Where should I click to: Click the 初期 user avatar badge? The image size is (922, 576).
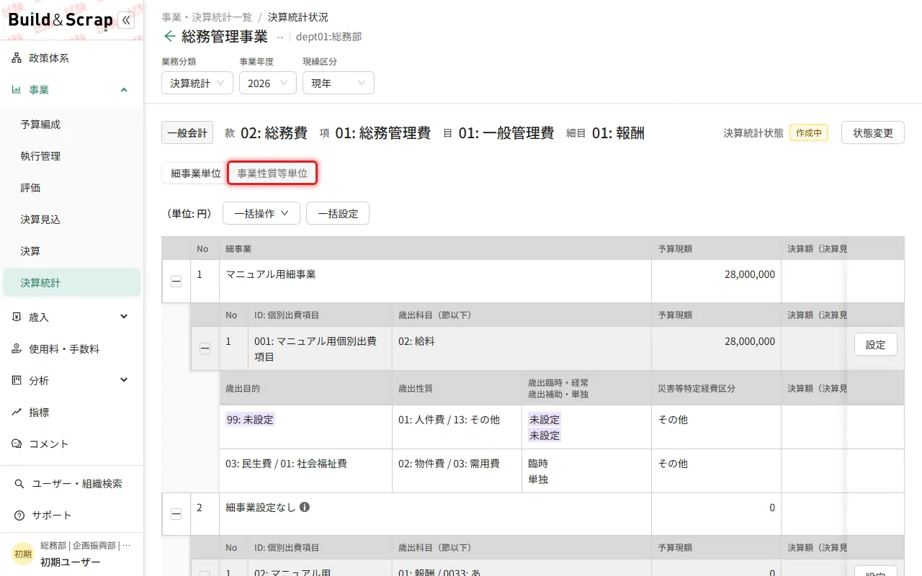tap(22, 554)
